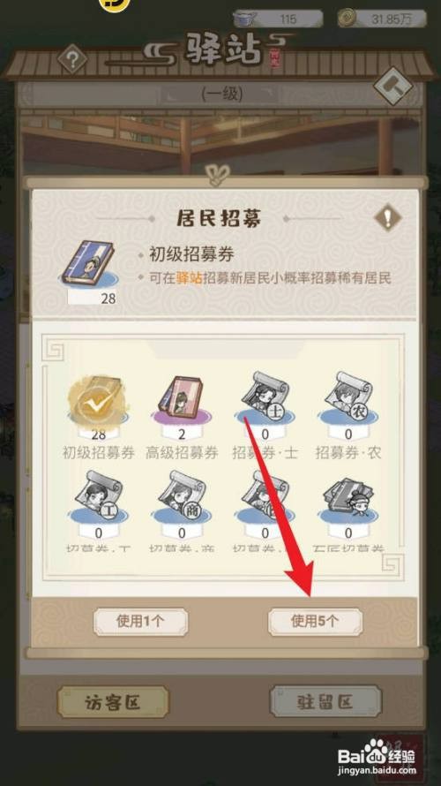Screen dimensions: 441x786
Task: Select the 招募券·士 scroll icon
Action: (x=265, y=396)
